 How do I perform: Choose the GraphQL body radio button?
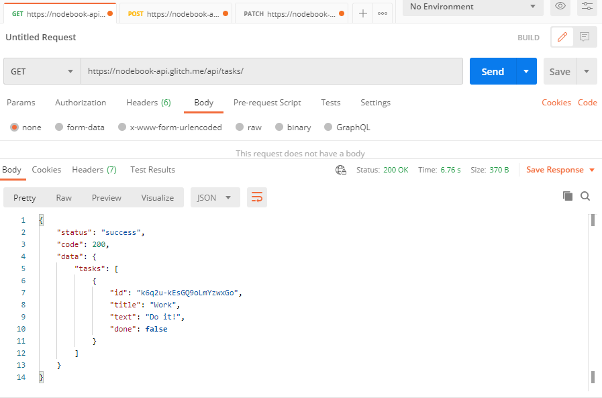pos(328,128)
